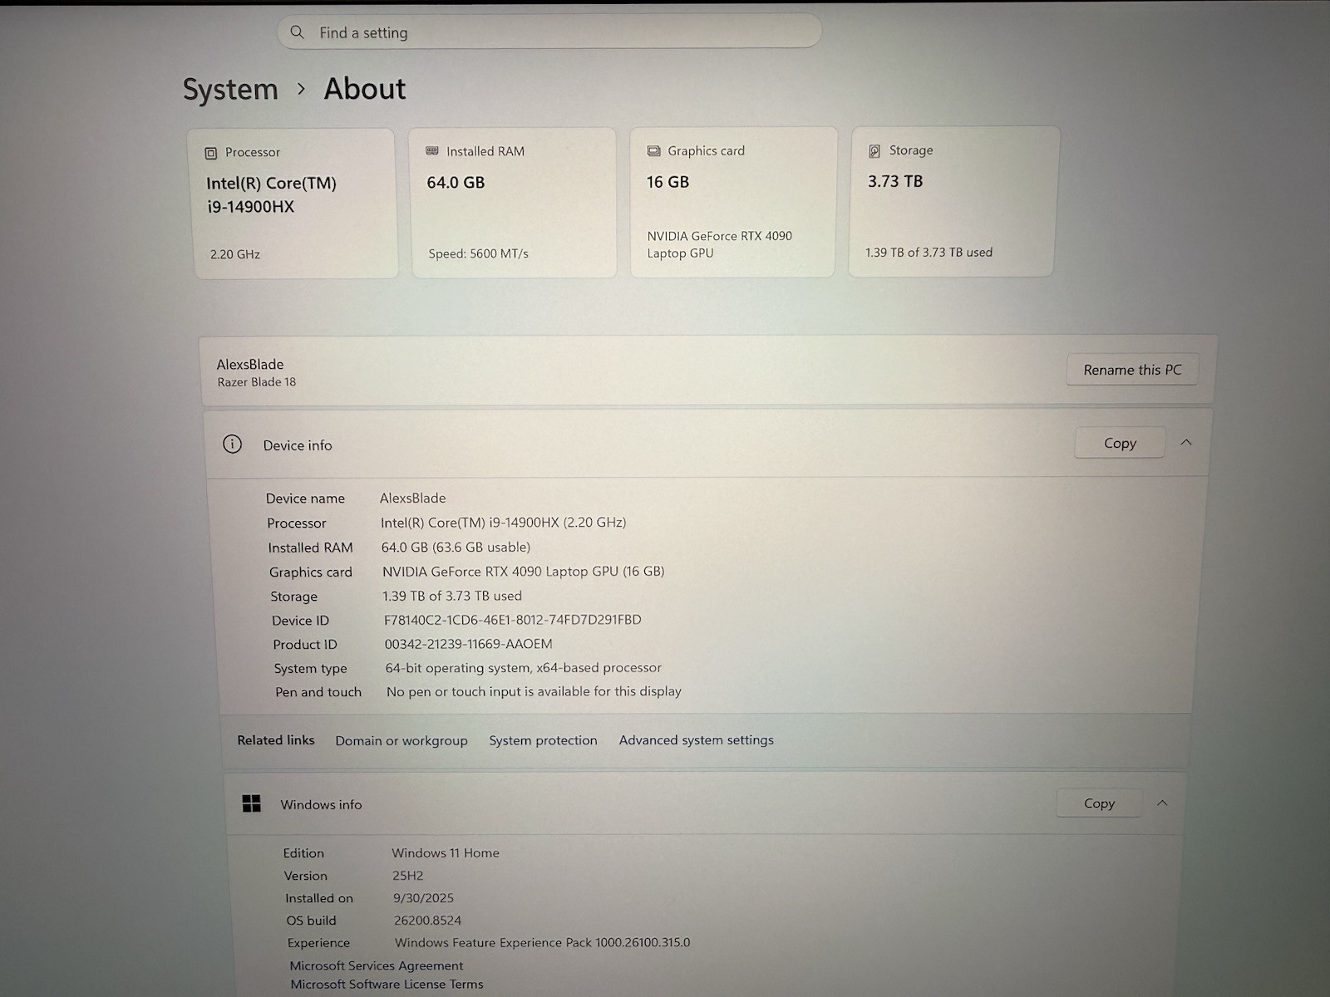Click the 64.0 GB (63.6 GB usable) text
This screenshot has height=997, width=1330.
(x=456, y=547)
